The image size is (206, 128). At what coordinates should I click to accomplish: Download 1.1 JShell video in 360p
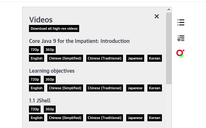(x=50, y=109)
